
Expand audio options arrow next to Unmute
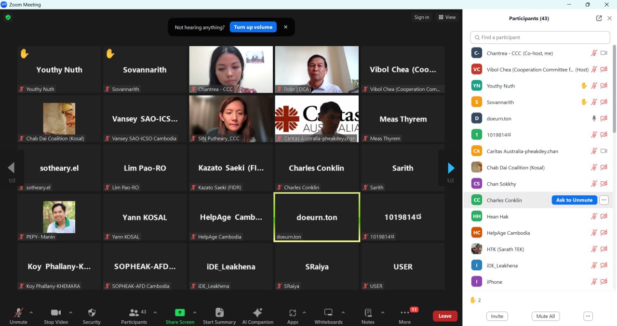click(x=31, y=312)
